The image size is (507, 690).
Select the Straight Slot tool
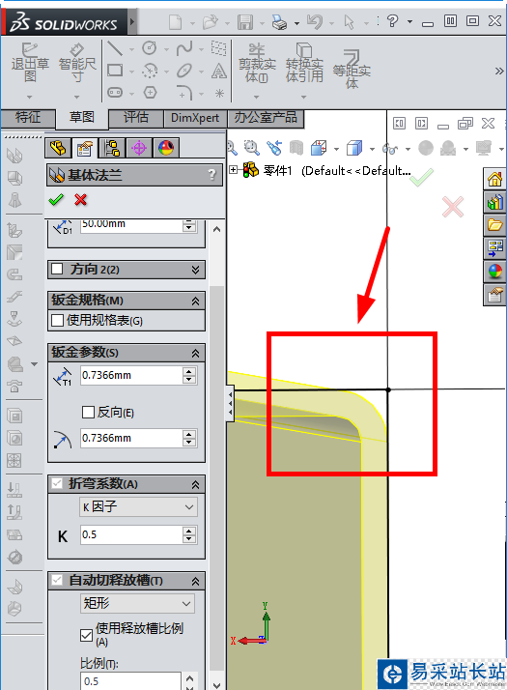tap(115, 93)
